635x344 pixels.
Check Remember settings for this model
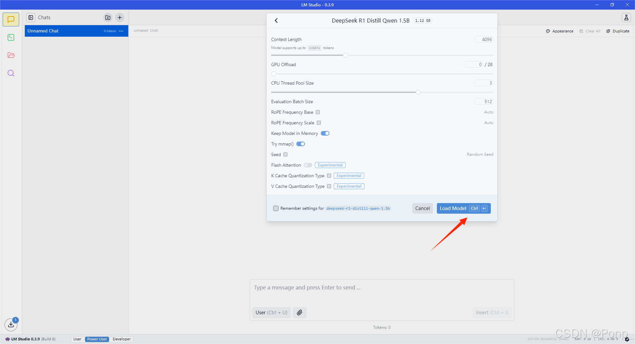276,208
